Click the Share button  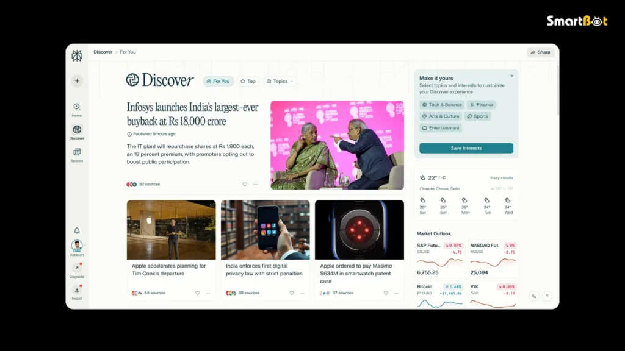(x=541, y=52)
